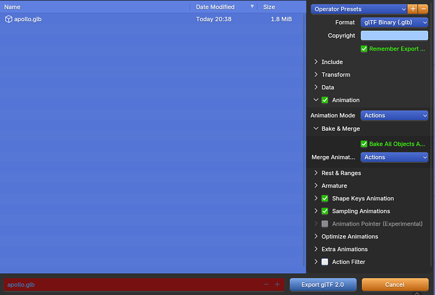This screenshot has width=435, height=295.
Task: Enable the Action Filter checkbox
Action: click(x=325, y=262)
